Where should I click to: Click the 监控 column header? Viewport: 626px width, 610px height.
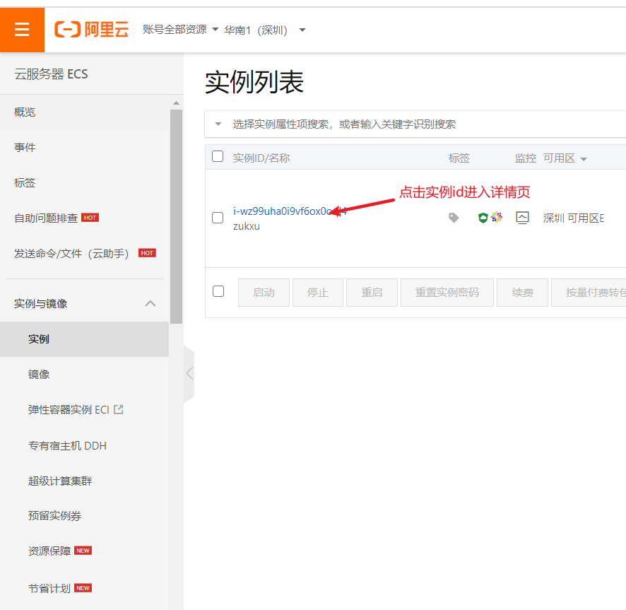coord(526,158)
